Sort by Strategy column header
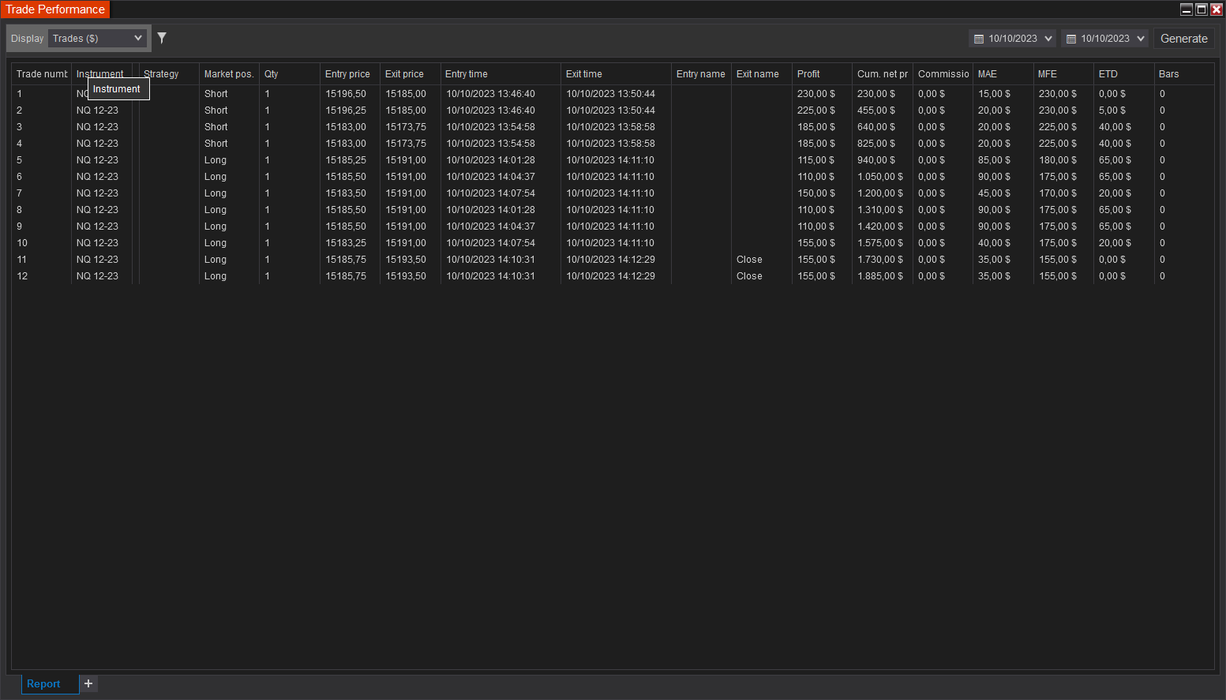Screen dimensions: 1226x700 168,74
